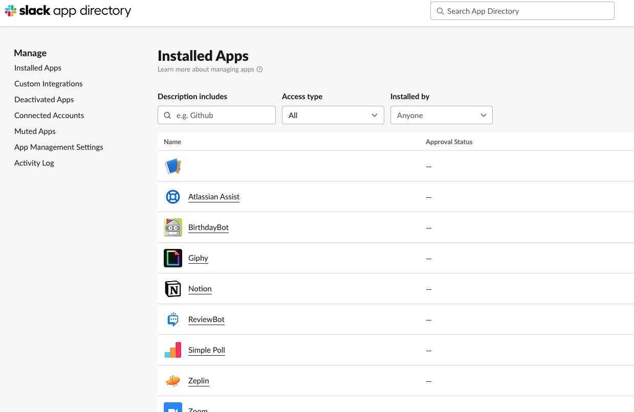Open Connected Accounts in the sidebar

49,116
